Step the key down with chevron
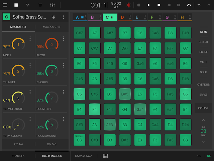 click(x=203, y=142)
